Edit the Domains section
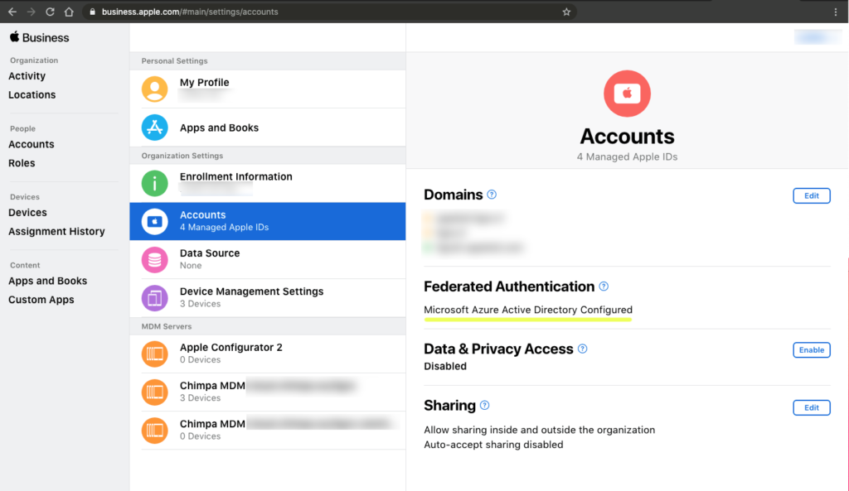 [811, 195]
